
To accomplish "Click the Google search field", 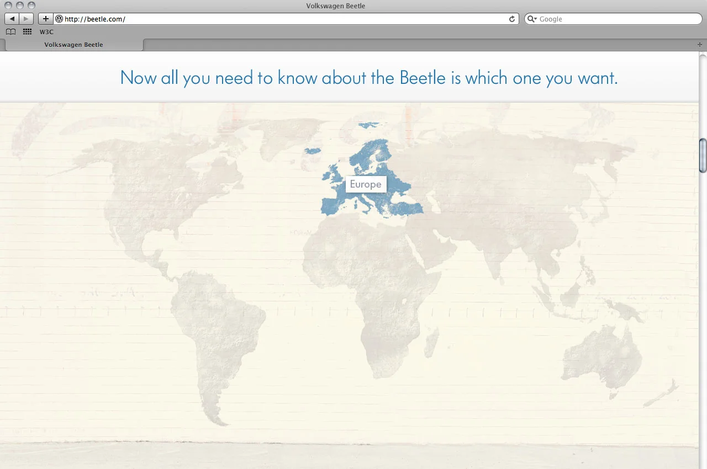I will pos(613,19).
